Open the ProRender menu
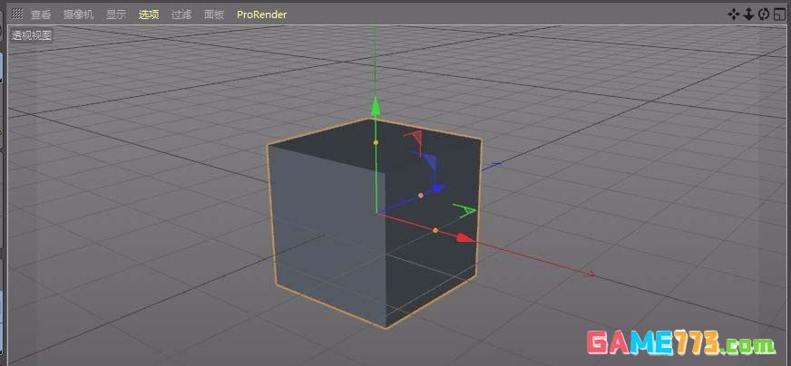 [261, 14]
